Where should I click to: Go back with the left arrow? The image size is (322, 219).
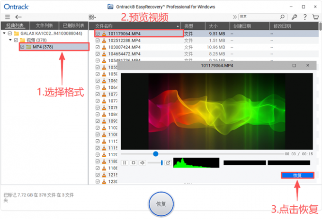18,17
